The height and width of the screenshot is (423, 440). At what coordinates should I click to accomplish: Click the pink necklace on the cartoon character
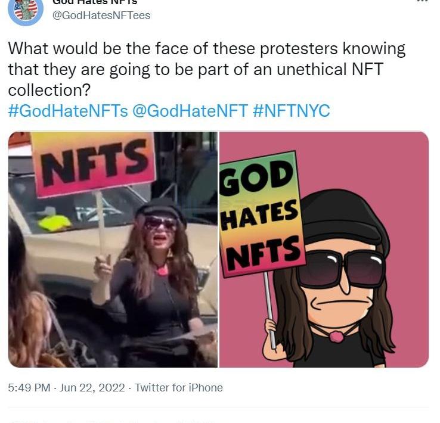pyautogui.click(x=336, y=337)
